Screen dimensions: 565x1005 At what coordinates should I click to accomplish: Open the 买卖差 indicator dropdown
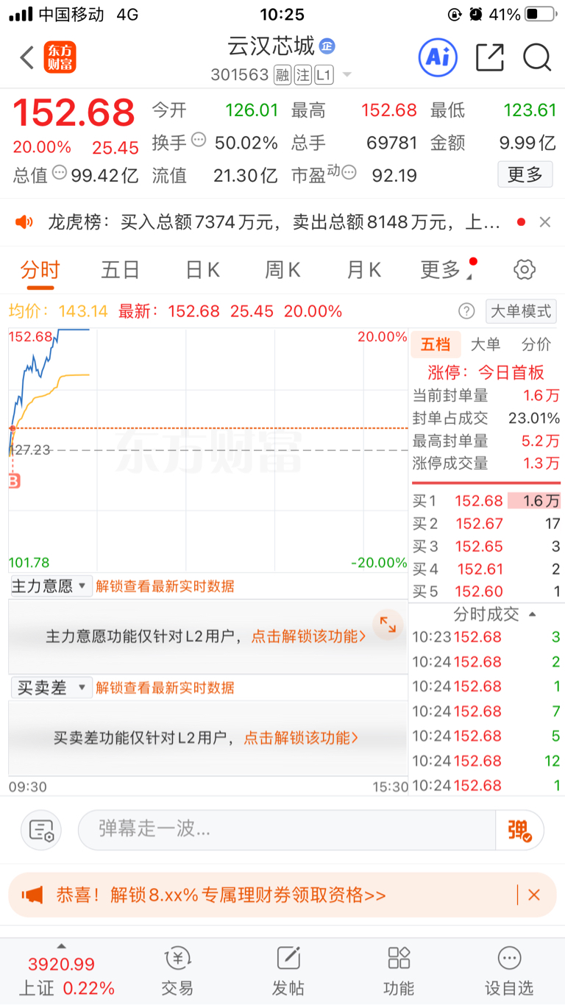(x=51, y=688)
